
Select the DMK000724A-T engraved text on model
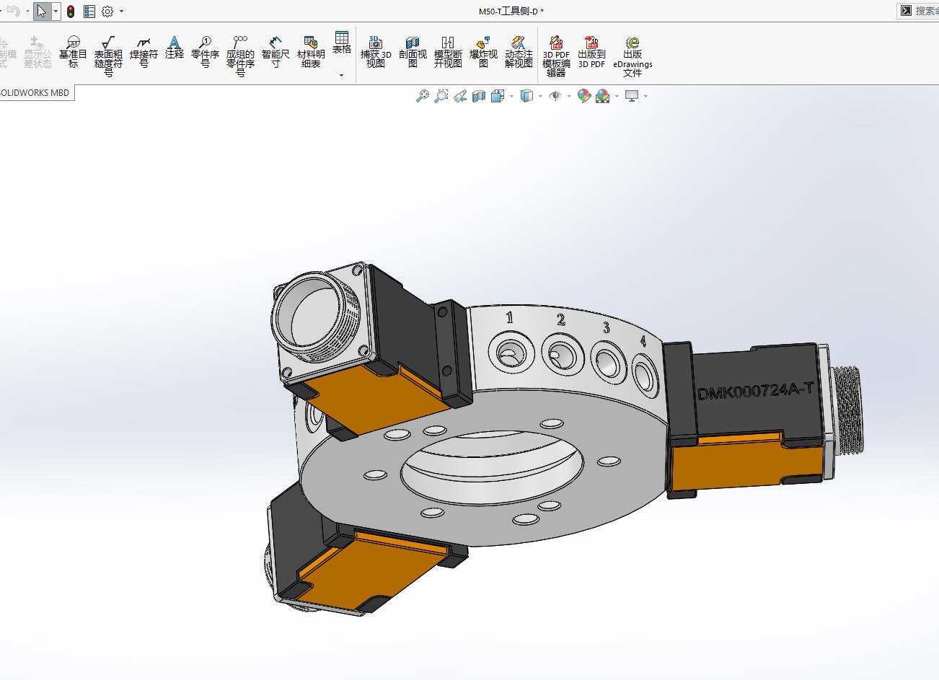pos(756,392)
